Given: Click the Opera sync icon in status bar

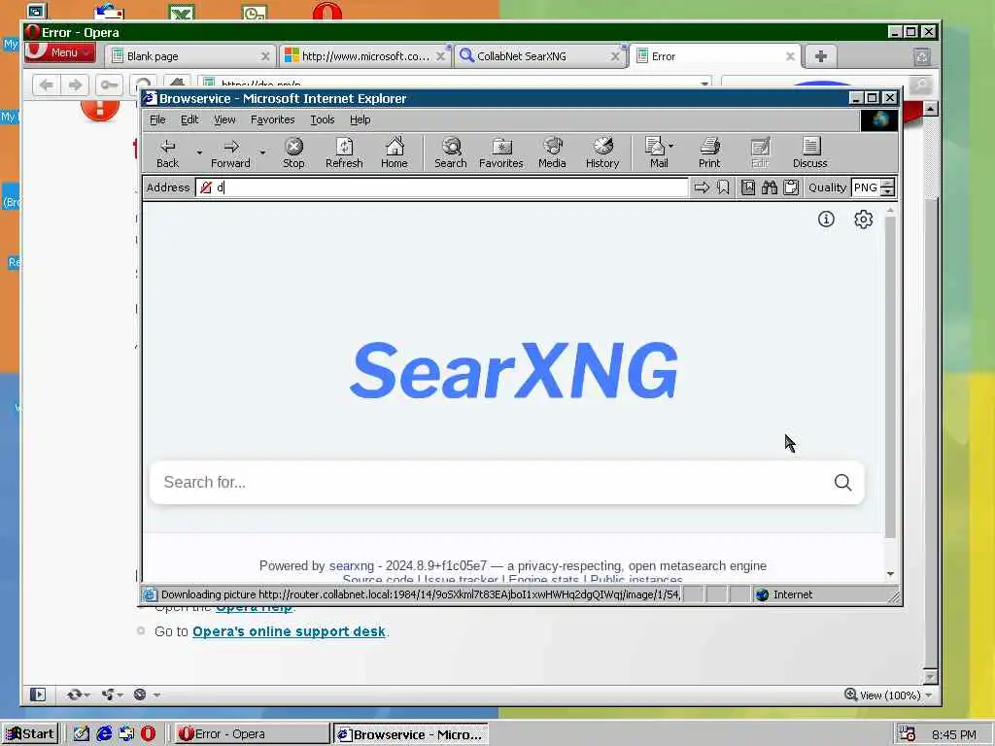Looking at the screenshot, I should pos(75,695).
